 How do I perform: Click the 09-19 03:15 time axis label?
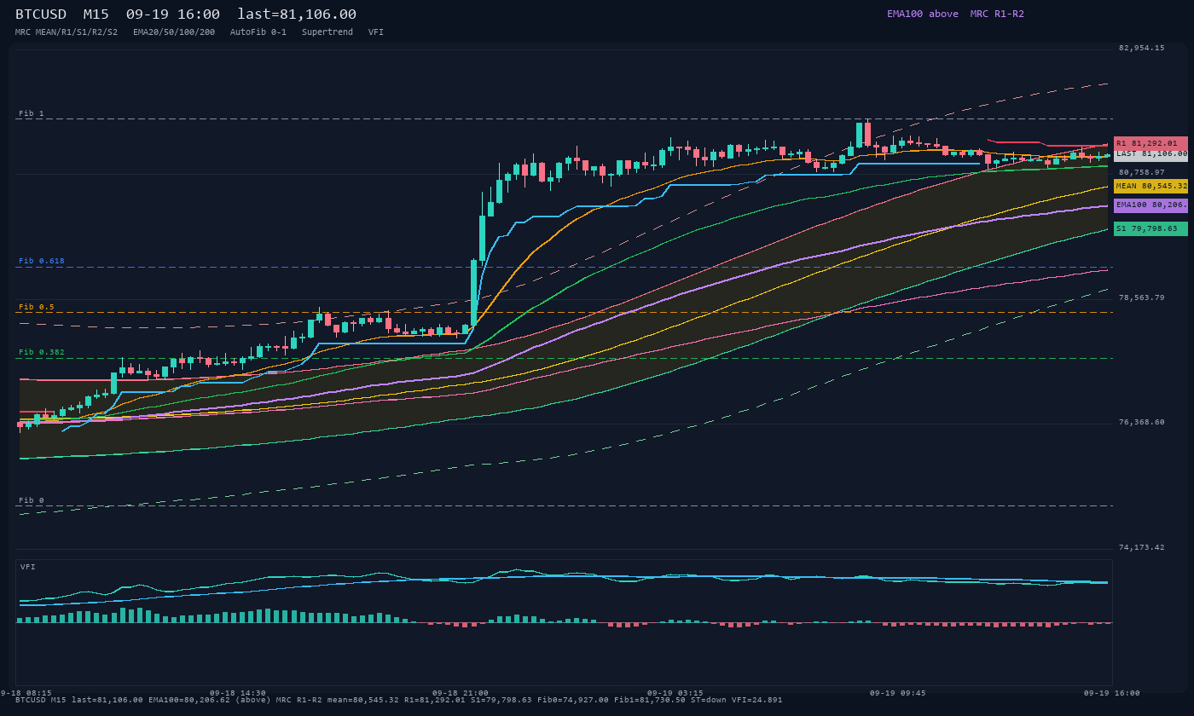pyautogui.click(x=675, y=693)
